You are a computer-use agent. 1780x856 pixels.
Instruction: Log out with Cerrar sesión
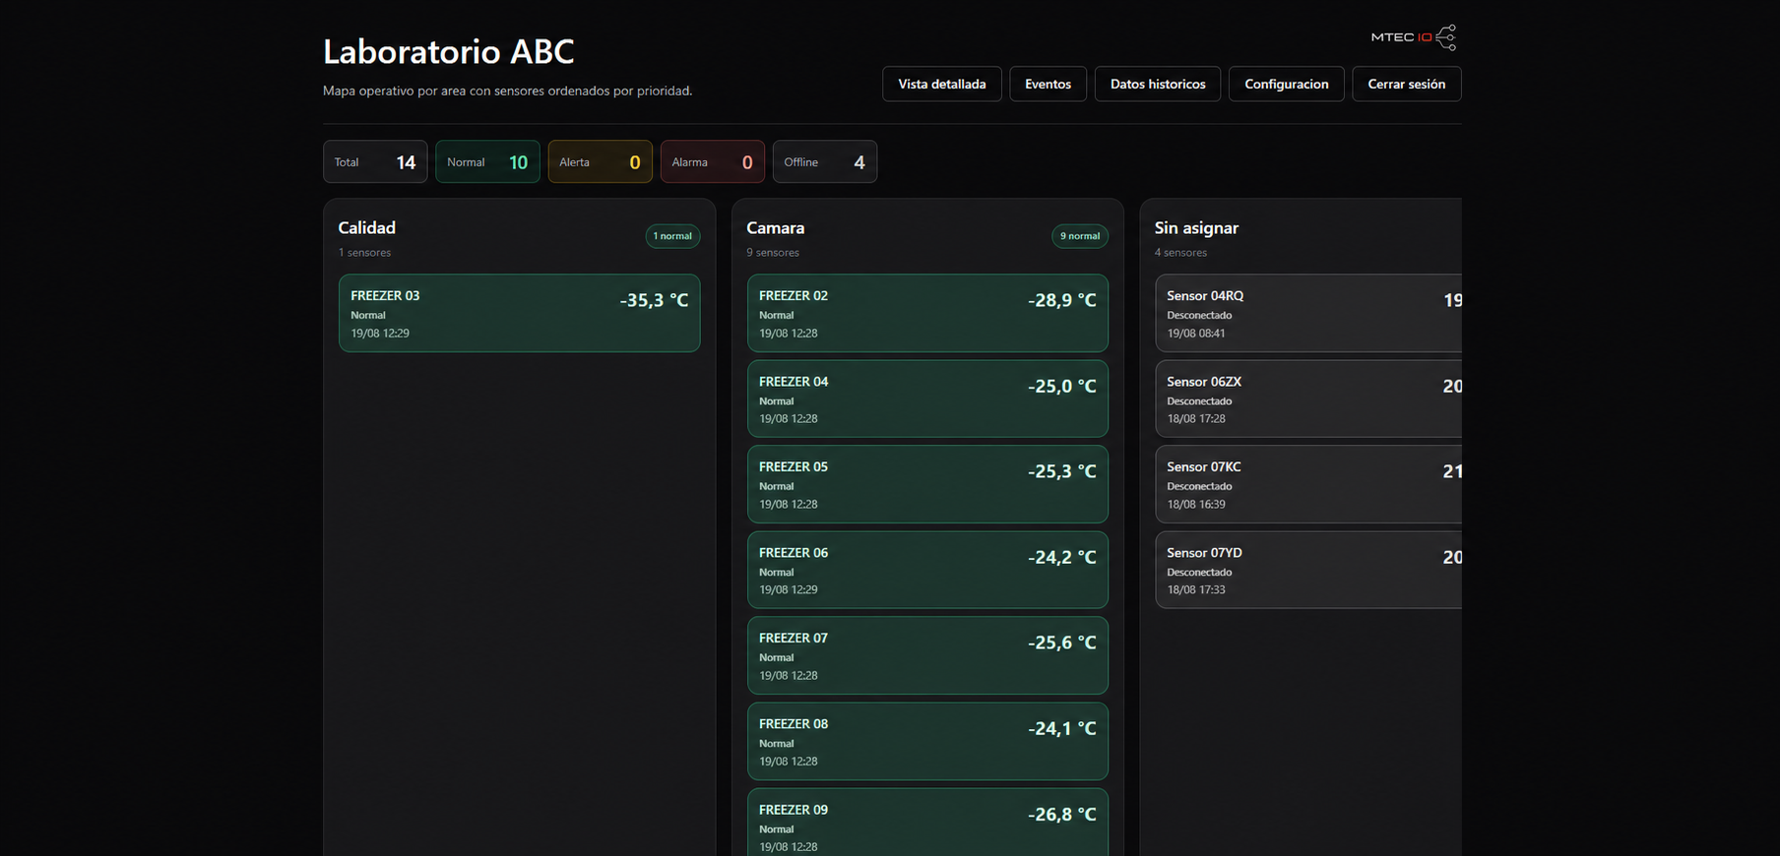click(x=1407, y=84)
